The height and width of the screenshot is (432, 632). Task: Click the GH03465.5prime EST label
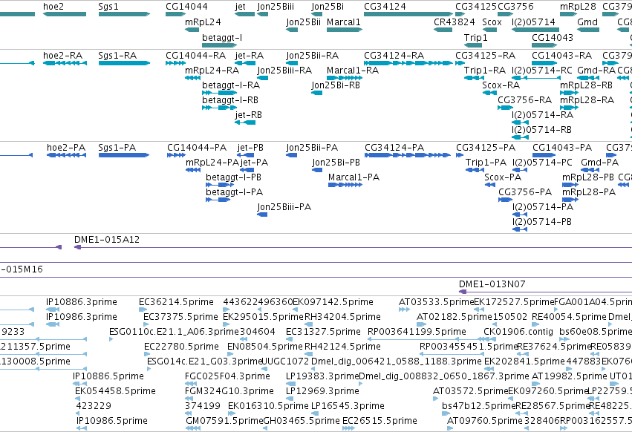pos(302,421)
